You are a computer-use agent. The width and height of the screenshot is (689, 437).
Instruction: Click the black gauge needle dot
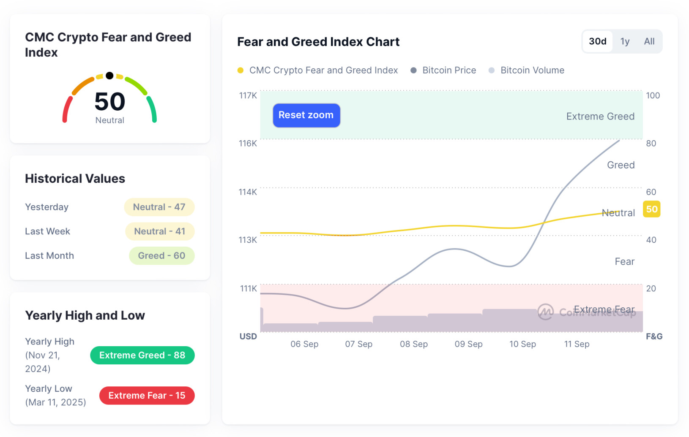coord(109,76)
